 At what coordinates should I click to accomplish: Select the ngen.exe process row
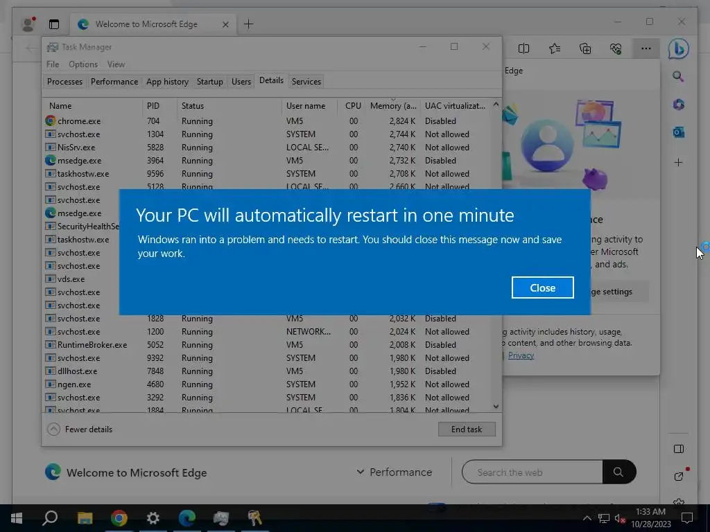click(267, 384)
